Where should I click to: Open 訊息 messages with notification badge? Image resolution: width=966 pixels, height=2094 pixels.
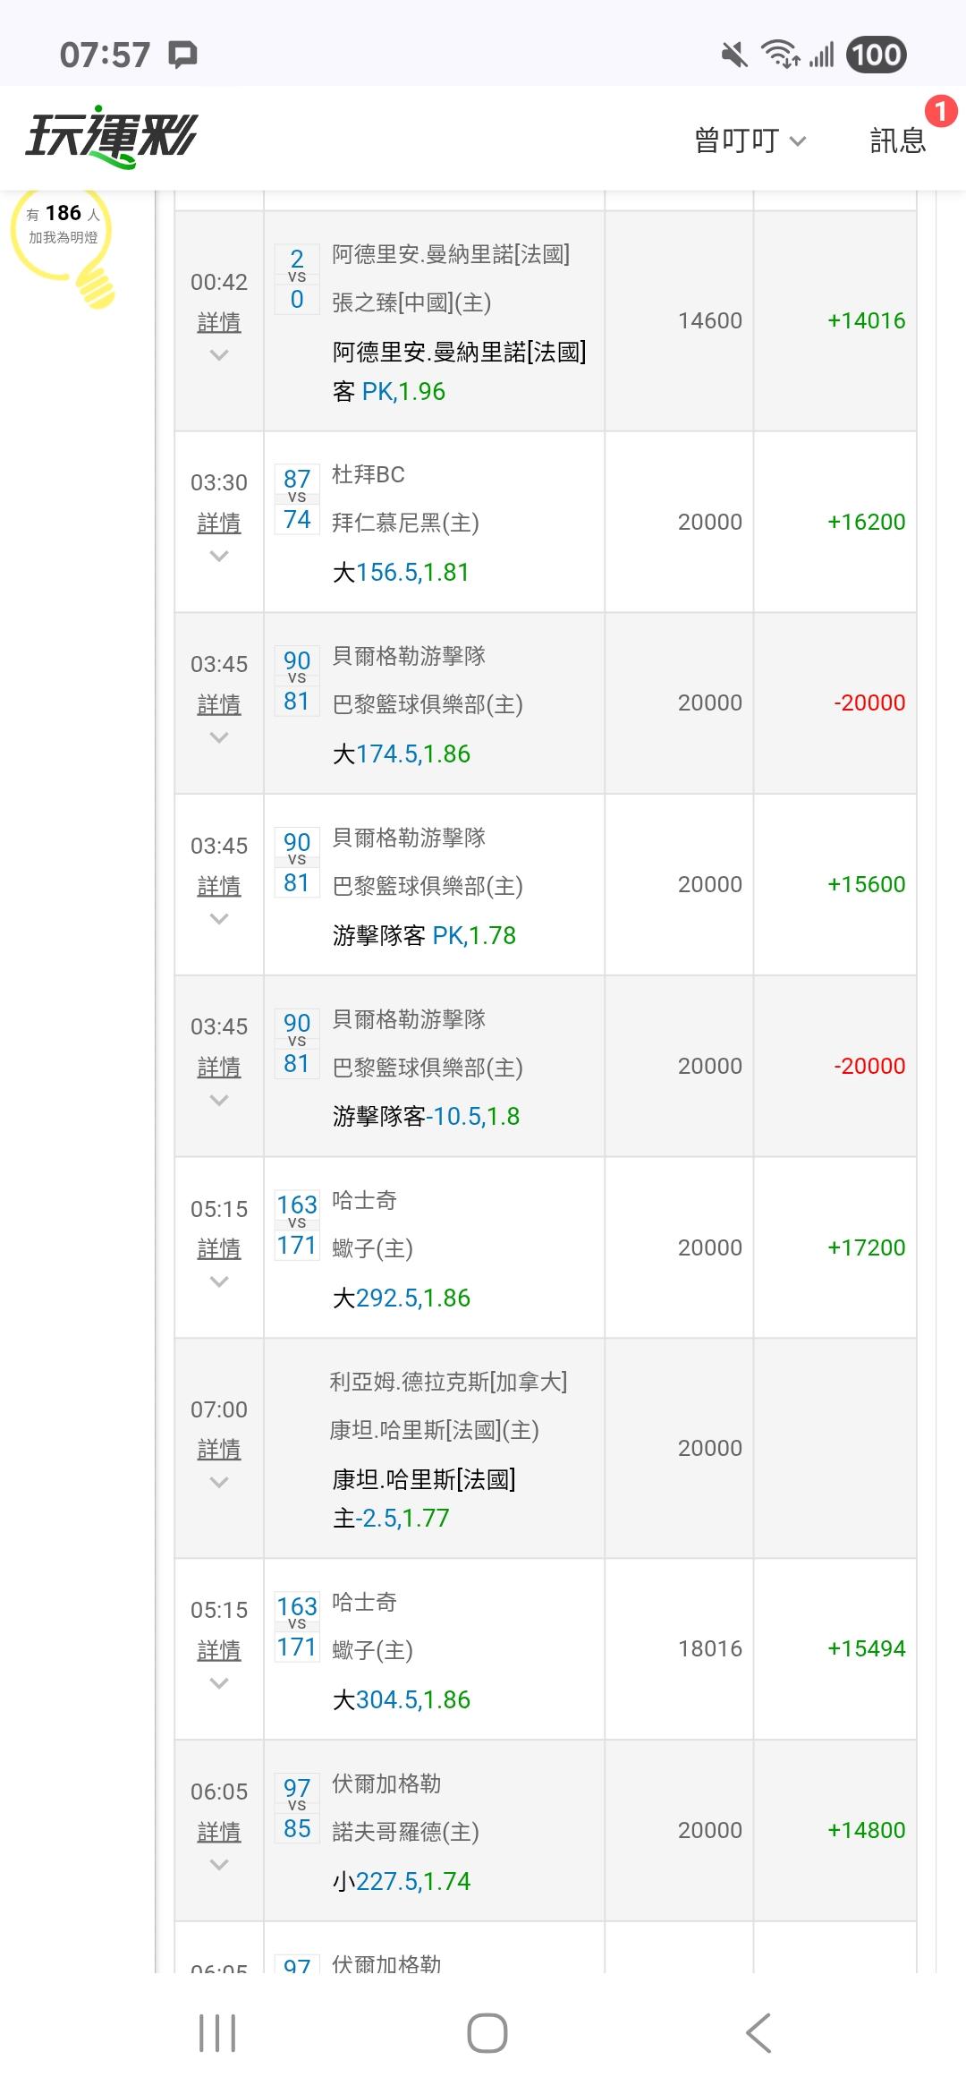[x=897, y=140]
